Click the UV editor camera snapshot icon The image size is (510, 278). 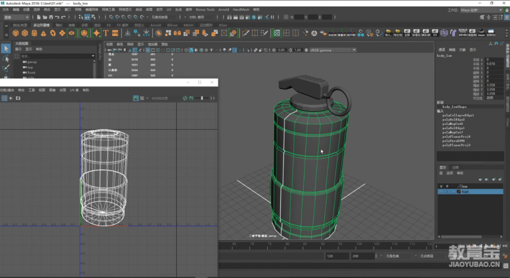18,98
